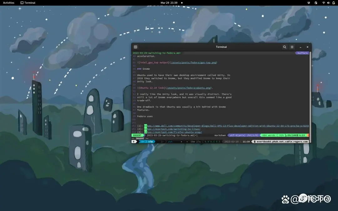The height and width of the screenshot is (211, 338).
Task: Click the Wi-Fi status icon
Action: 324,3
